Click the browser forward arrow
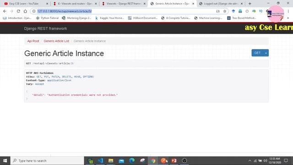 coord(11,11)
